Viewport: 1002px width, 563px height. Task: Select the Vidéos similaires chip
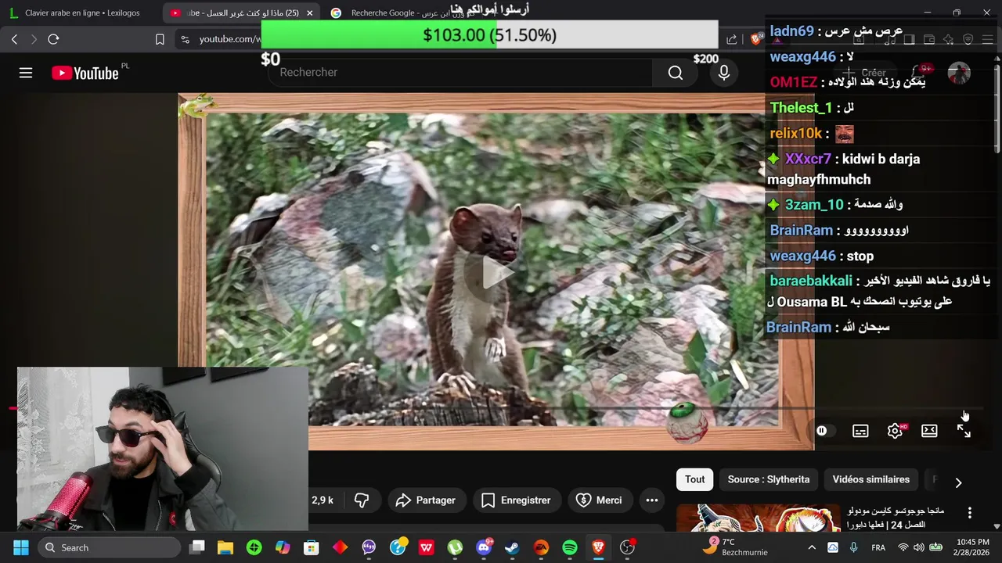[x=871, y=479]
